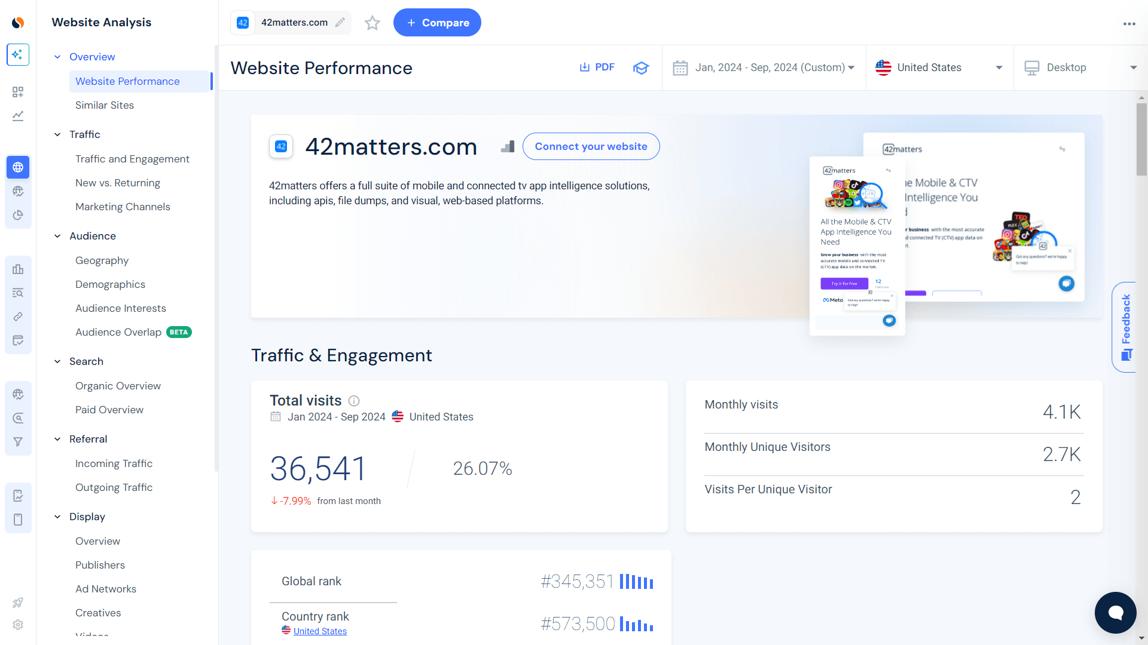Select Desktop device type dropdown
1148x645 pixels.
1079,67
